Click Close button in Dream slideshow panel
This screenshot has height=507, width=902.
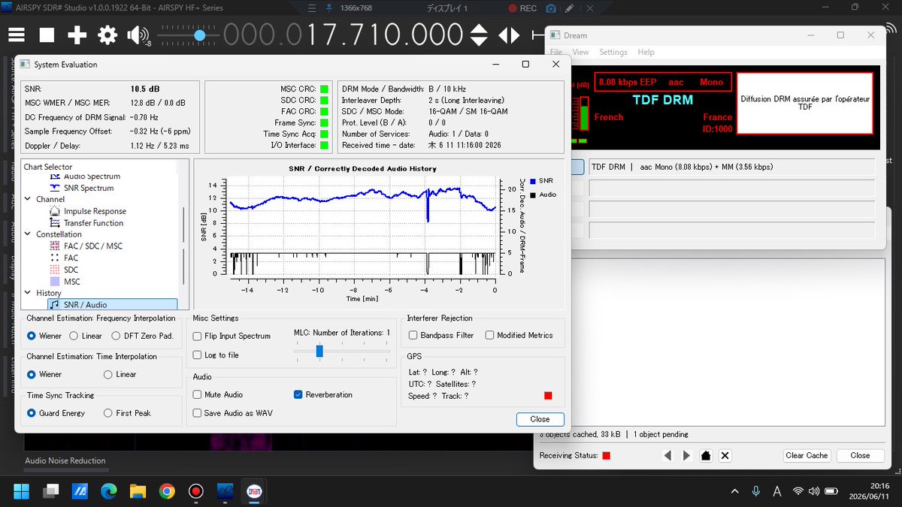(x=860, y=455)
